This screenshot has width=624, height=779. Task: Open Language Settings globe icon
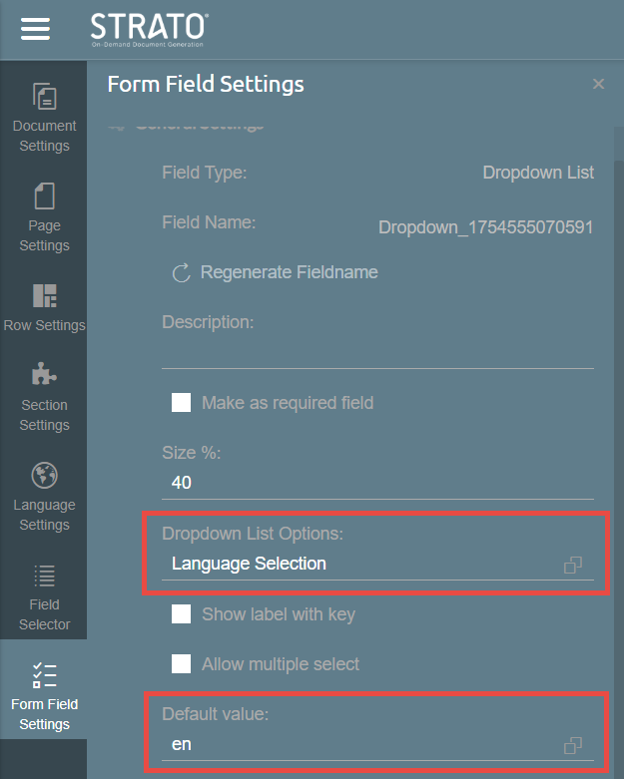(44, 474)
